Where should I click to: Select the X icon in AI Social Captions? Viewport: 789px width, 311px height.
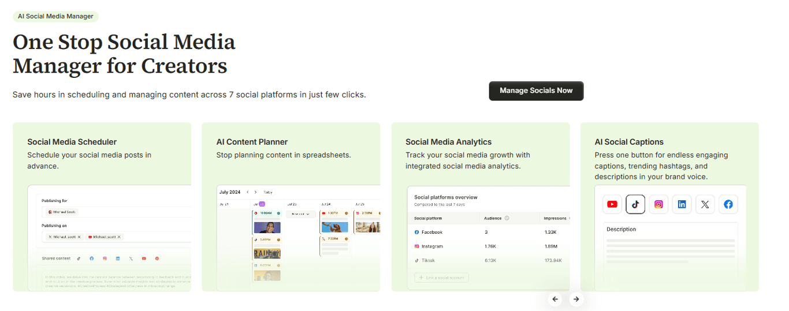705,204
